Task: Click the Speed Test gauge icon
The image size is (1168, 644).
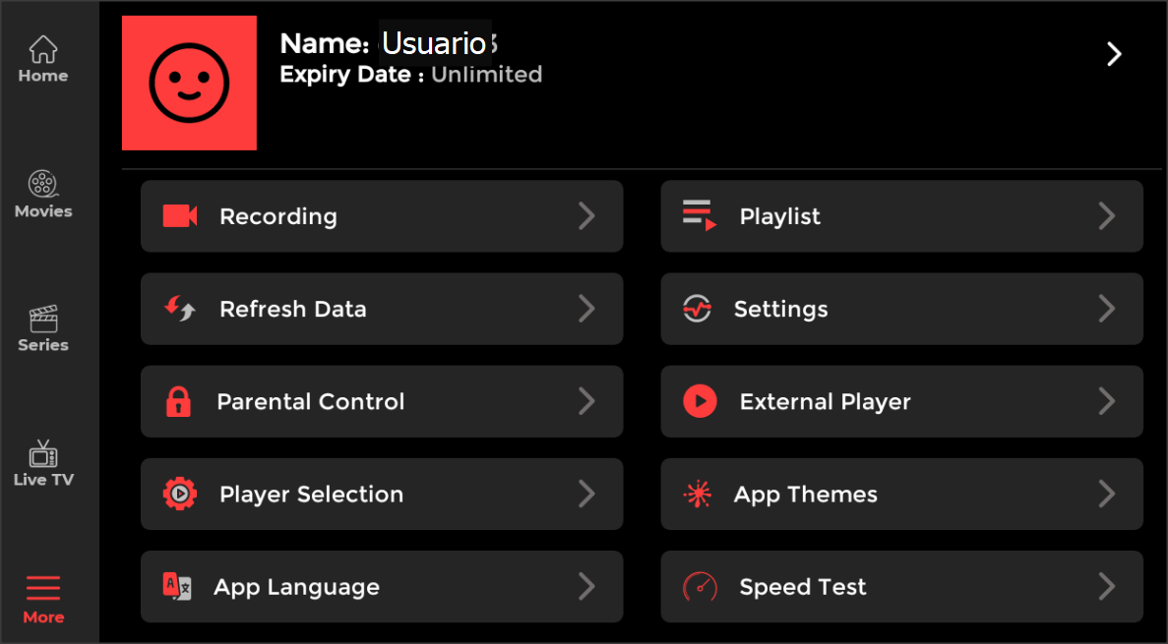Action: click(700, 587)
